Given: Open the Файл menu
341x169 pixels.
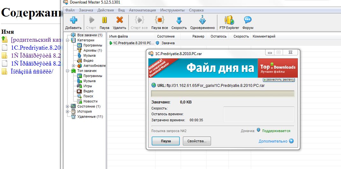Looking at the screenshot, I should [70, 10].
